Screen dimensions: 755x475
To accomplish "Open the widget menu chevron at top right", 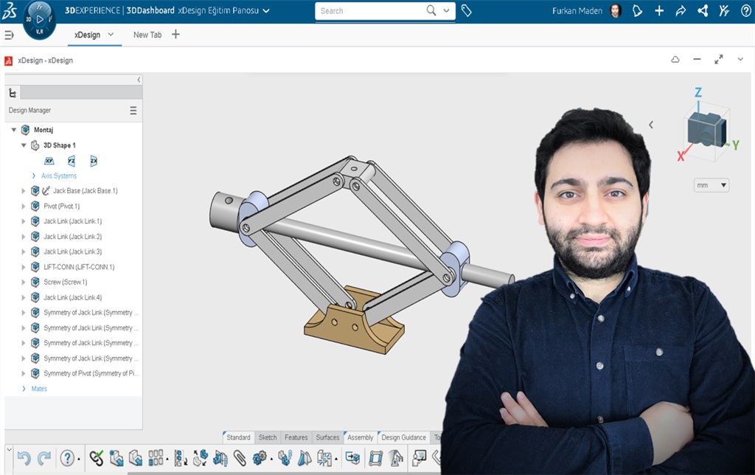I will click(x=740, y=59).
